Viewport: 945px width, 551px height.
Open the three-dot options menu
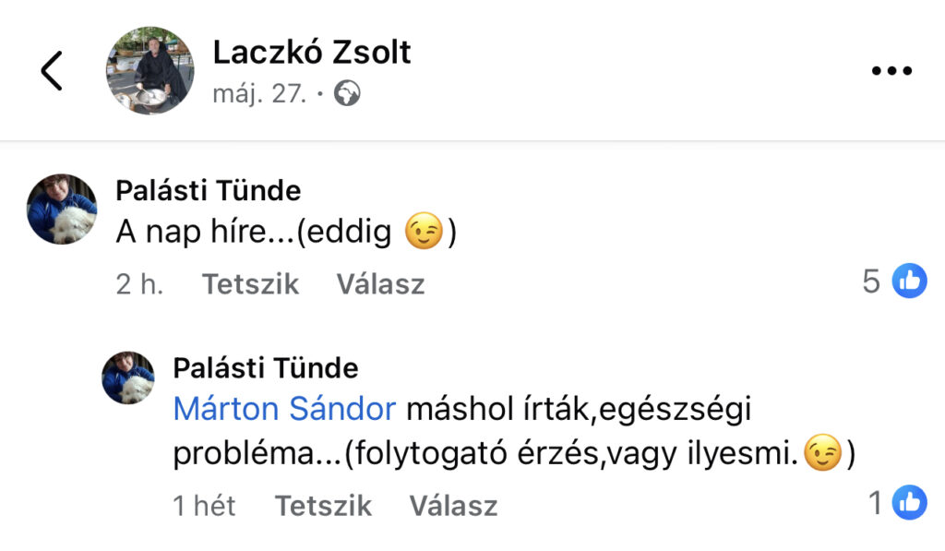click(x=891, y=71)
